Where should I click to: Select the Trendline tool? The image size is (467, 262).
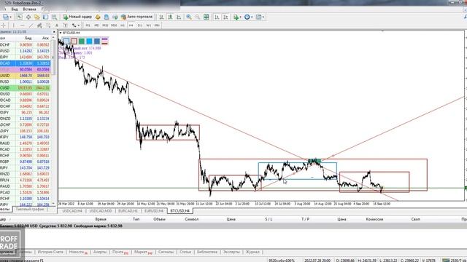[x=31, y=25]
